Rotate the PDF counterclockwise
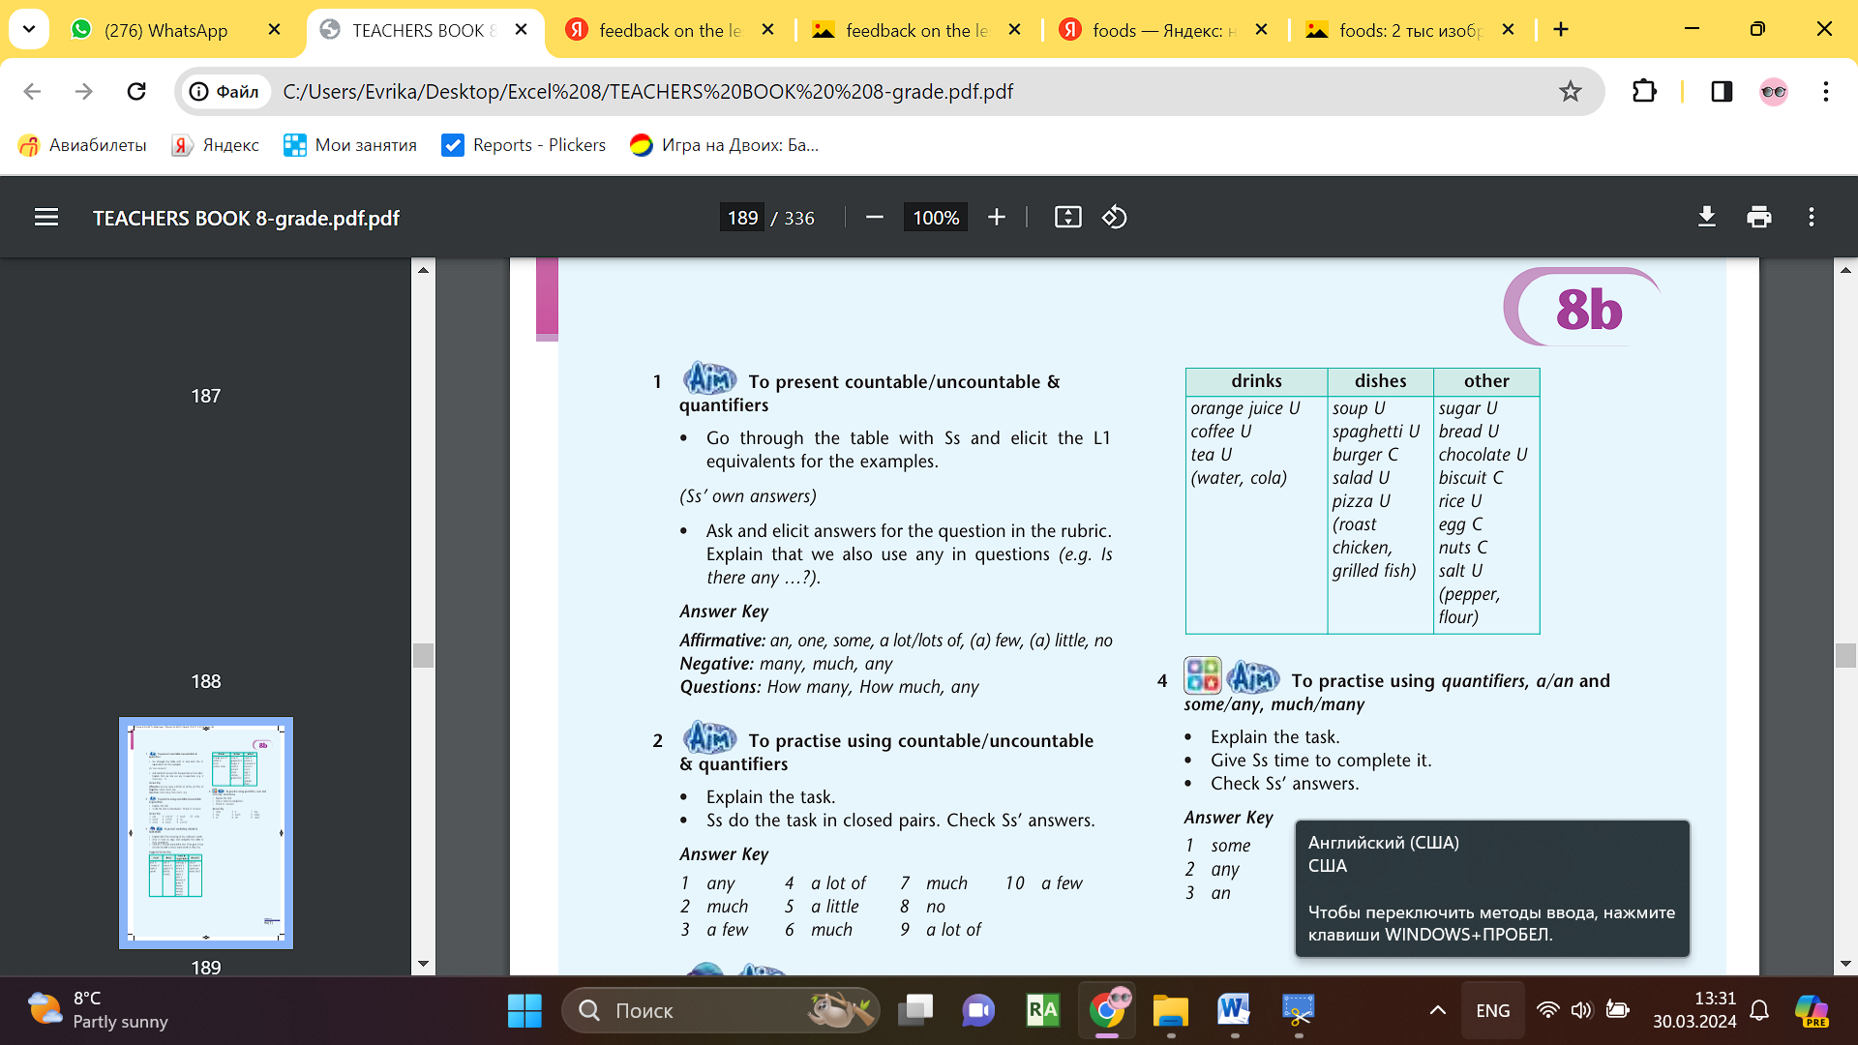The image size is (1858, 1045). [x=1114, y=218]
